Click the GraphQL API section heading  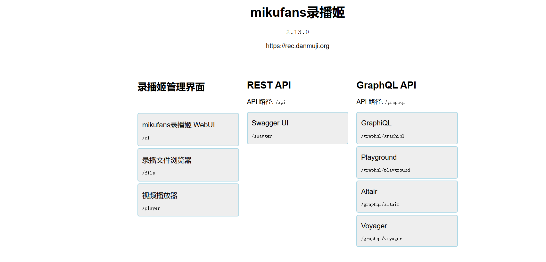coord(386,85)
